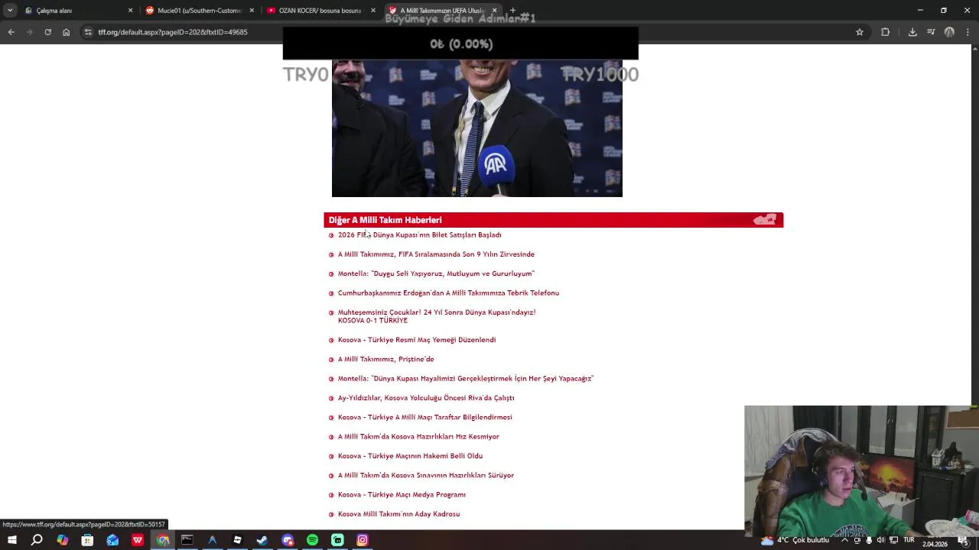Select the Chrome taskbar icon

[163, 540]
